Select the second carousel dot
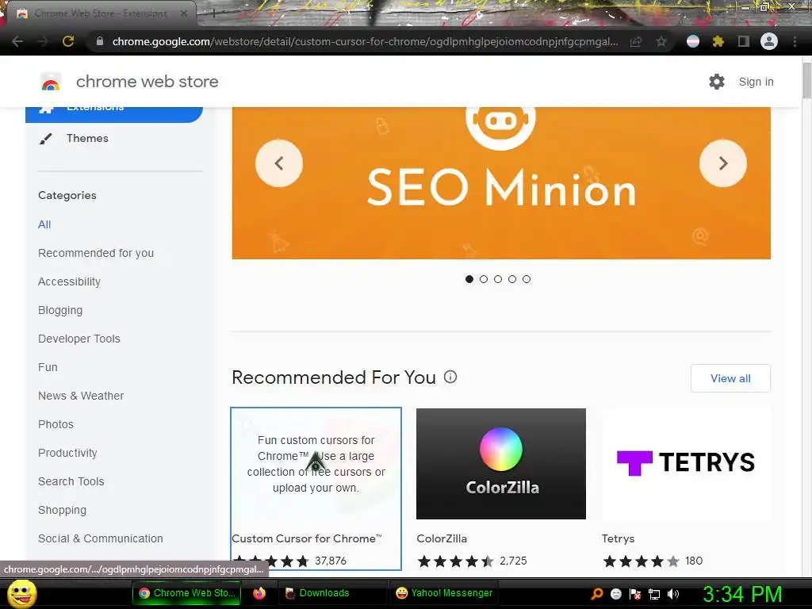 point(484,279)
